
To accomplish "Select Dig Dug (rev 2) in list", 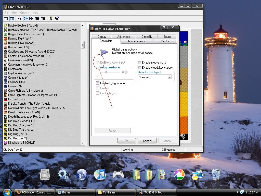I will point(18,138).
